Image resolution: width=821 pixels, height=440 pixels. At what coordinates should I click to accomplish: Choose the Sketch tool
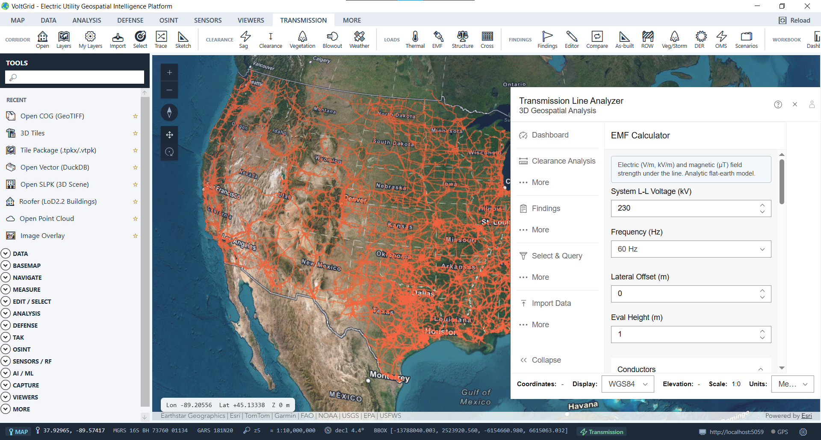click(183, 40)
